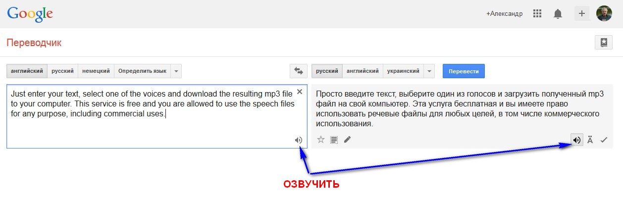This screenshot has height=205, width=623.
Task: Open the phrasebook star button
Action: coord(603,43)
